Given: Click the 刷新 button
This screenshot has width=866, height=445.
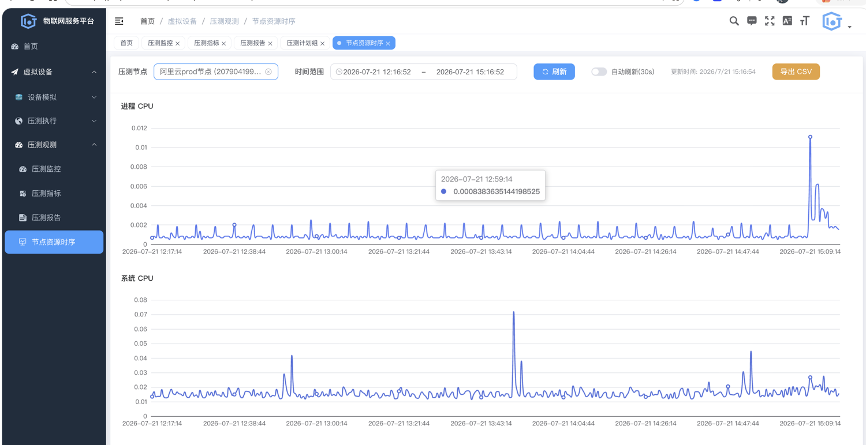Looking at the screenshot, I should pos(554,72).
